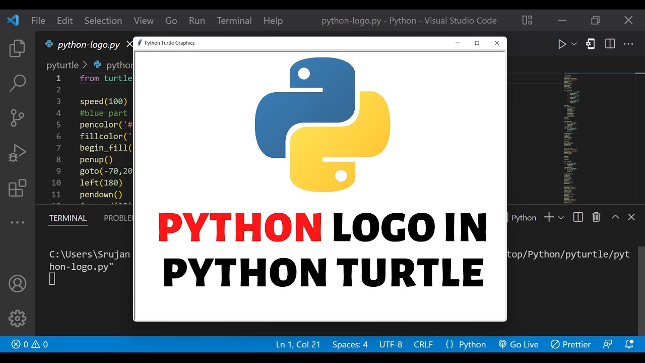Click the Python Turtle Graphics feather icon
Screen dimensions: 645x363
point(140,43)
